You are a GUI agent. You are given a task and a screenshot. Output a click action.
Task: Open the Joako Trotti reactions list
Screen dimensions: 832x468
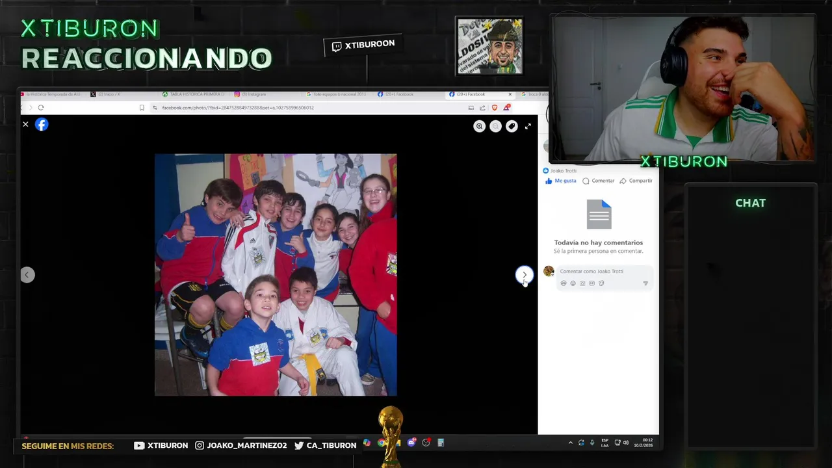coord(559,171)
